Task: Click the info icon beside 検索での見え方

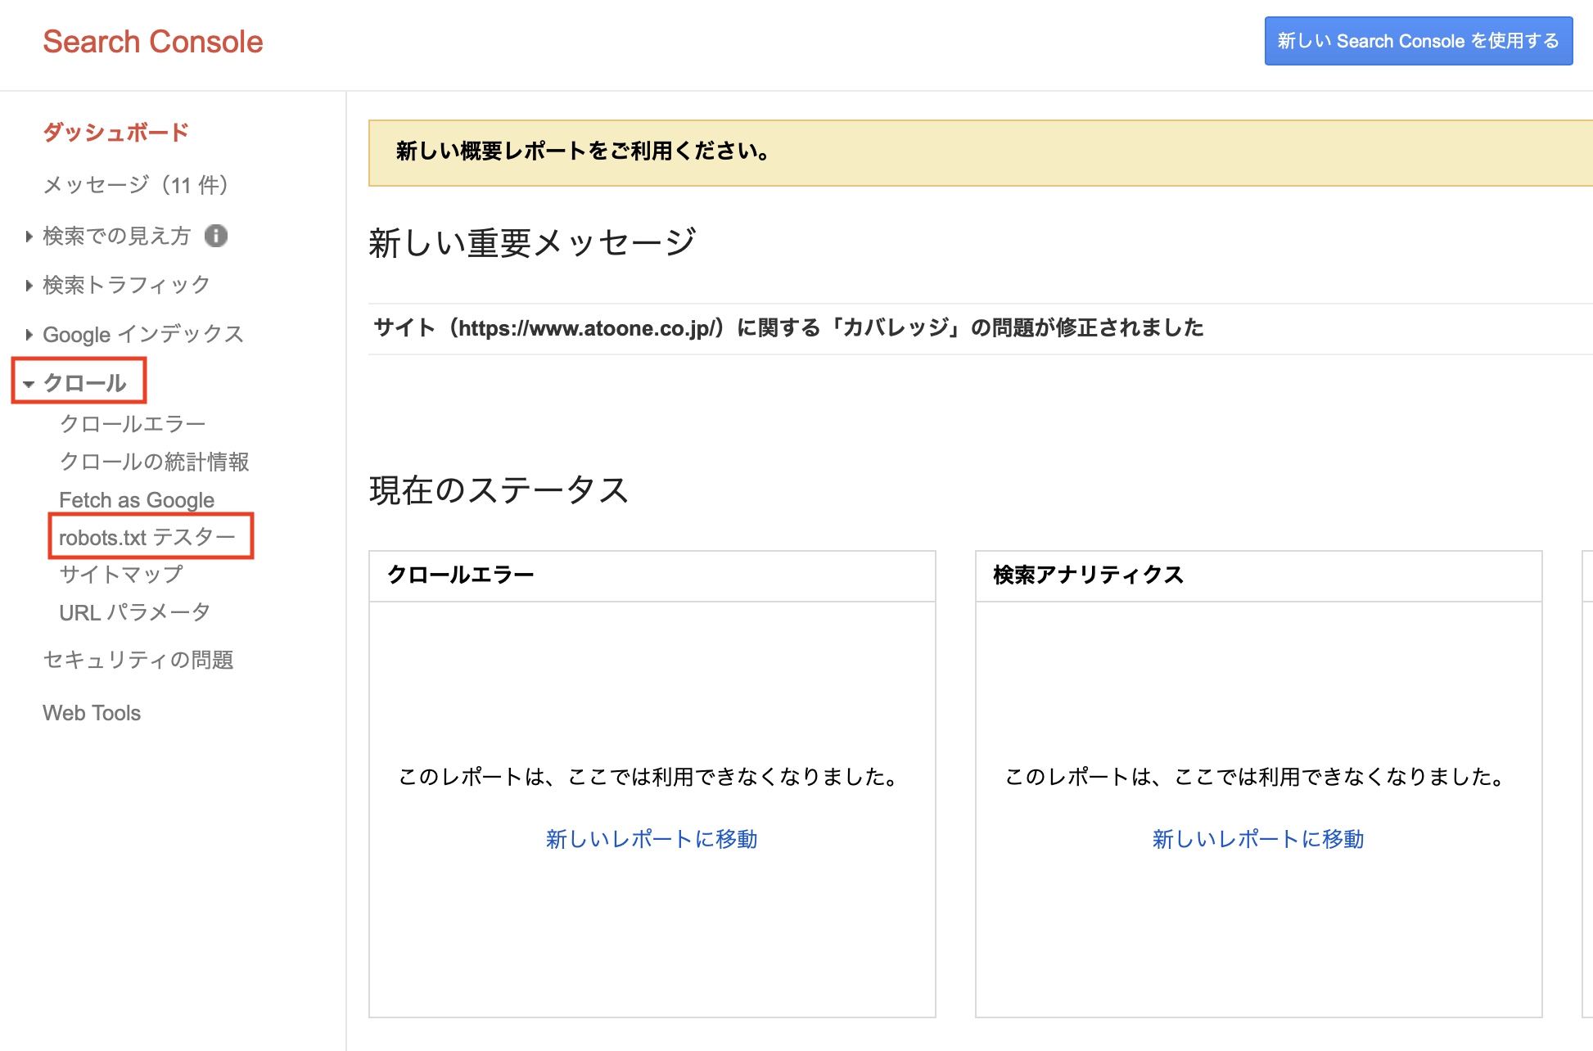Action: click(x=216, y=236)
